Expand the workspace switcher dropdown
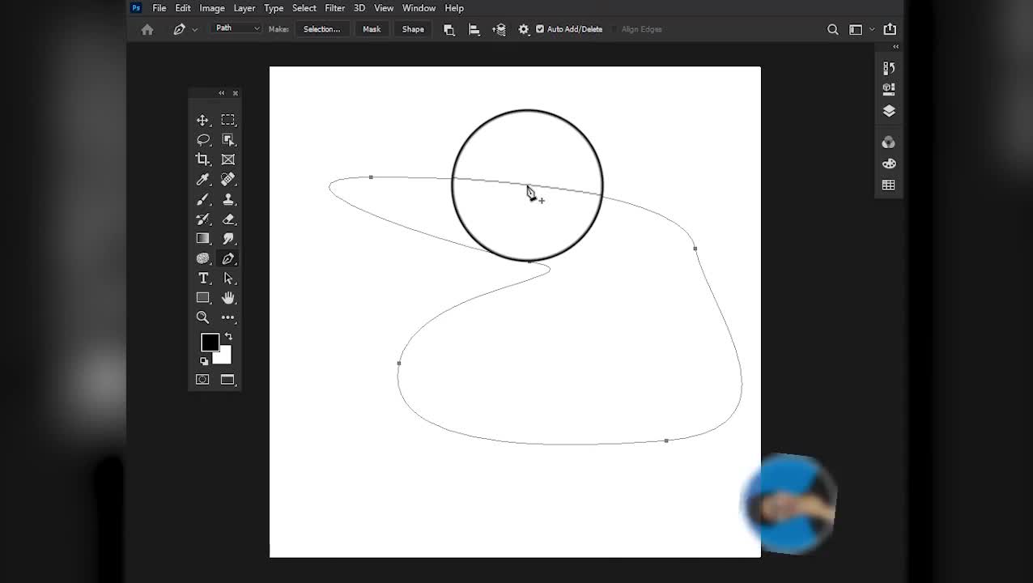The image size is (1033, 583). (x=861, y=29)
